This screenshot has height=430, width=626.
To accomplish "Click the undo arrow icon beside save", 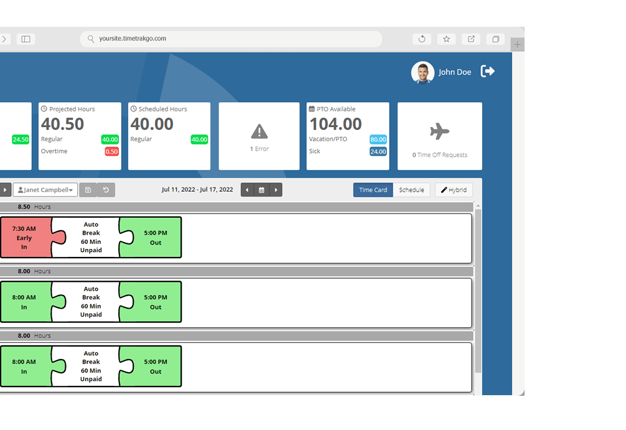I will coord(106,190).
